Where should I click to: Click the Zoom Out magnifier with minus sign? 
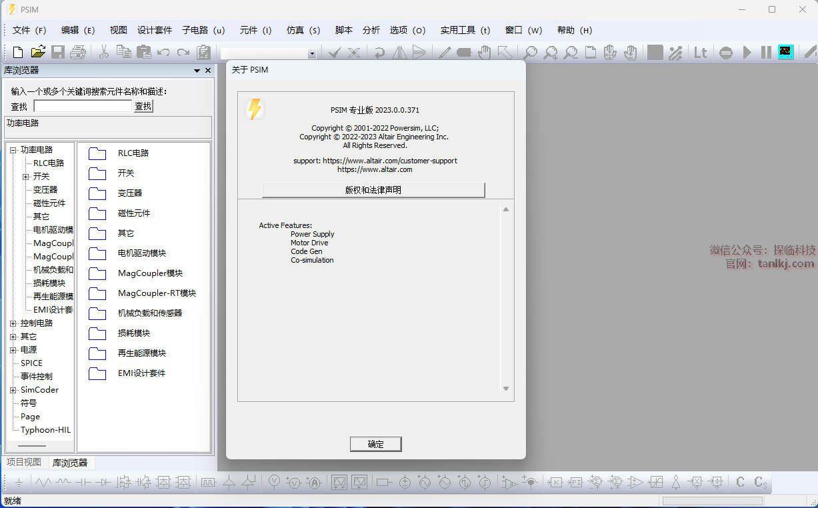tap(571, 53)
